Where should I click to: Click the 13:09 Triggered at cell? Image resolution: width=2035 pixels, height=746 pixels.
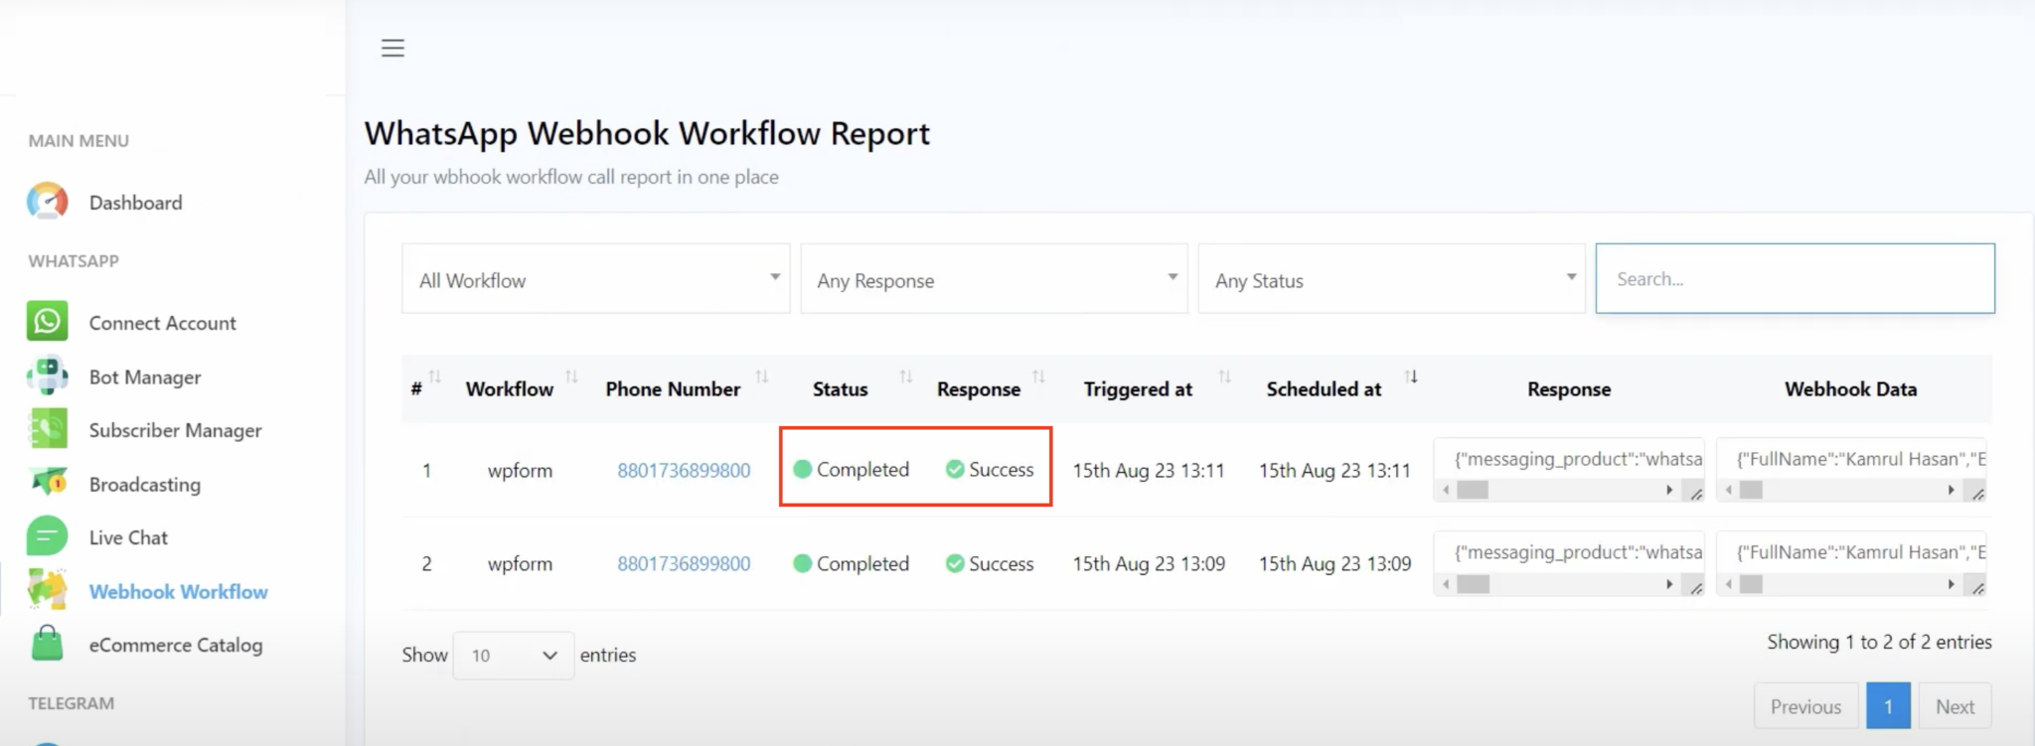1149,563
